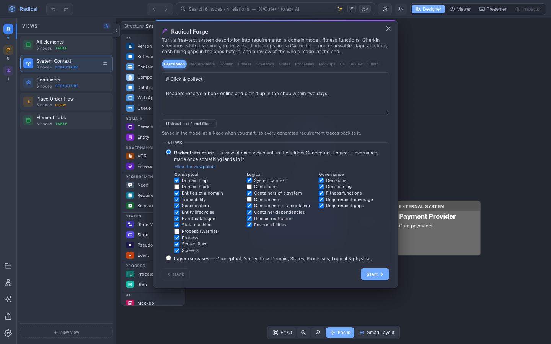Image resolution: width=551 pixels, height=344 pixels.
Task: Open the history clock icon
Action: (385, 9)
